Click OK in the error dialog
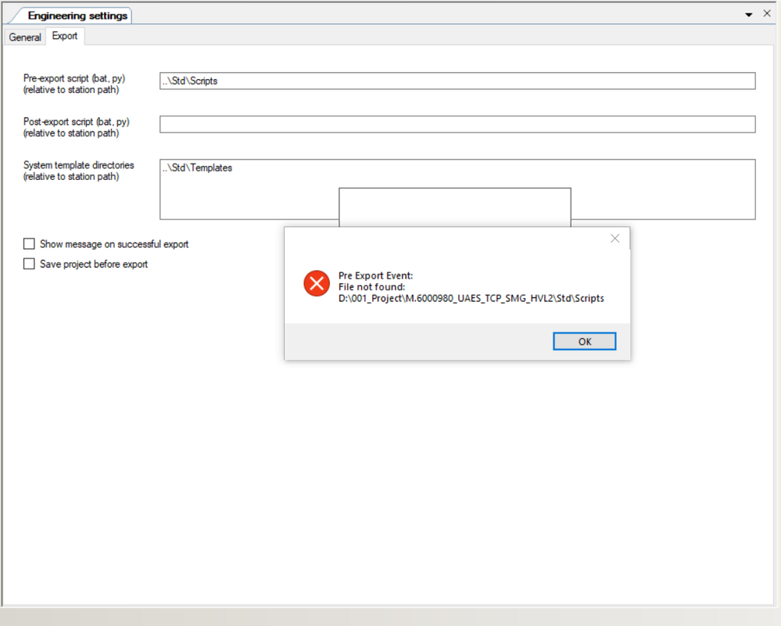Image resolution: width=781 pixels, height=626 pixels. coord(584,341)
